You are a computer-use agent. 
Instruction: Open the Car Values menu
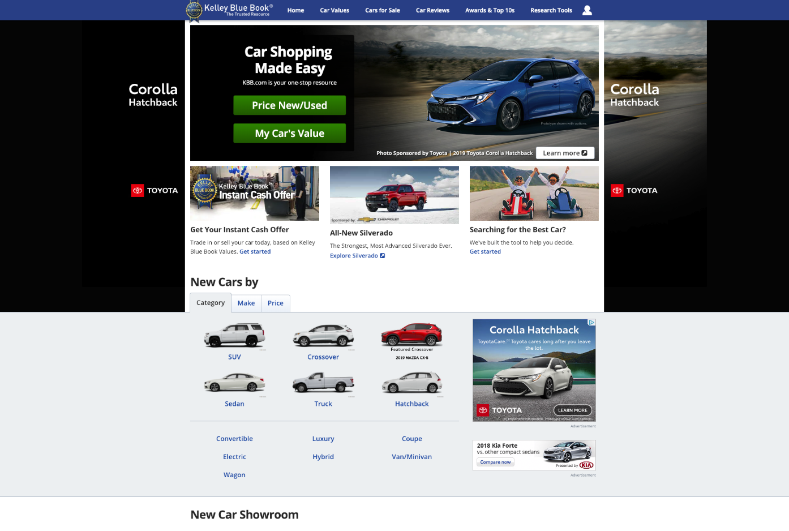tap(335, 10)
